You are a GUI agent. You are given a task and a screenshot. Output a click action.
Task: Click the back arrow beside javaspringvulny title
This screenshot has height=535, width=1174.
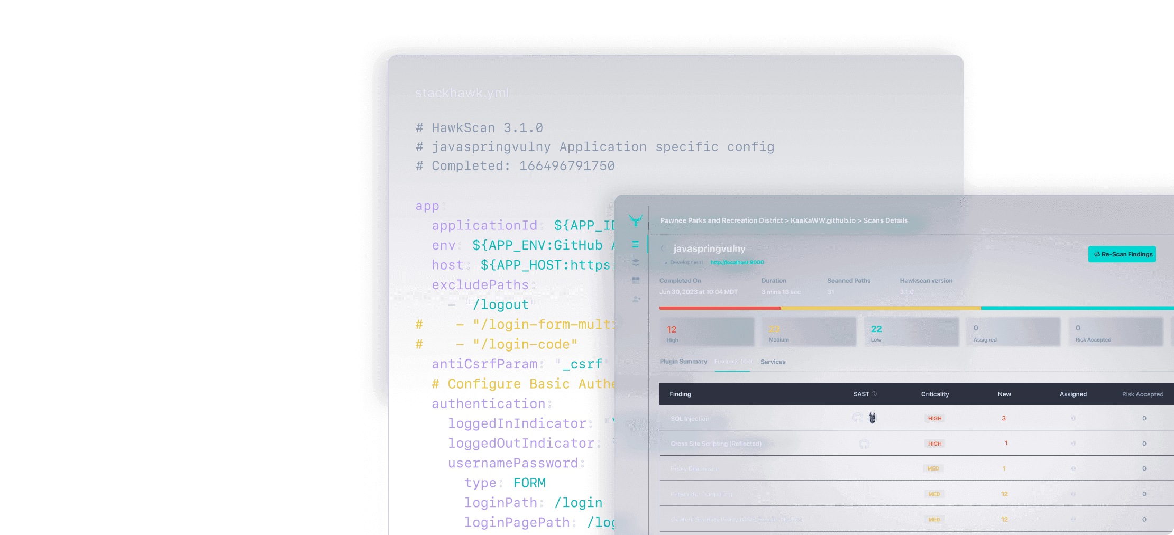click(663, 248)
